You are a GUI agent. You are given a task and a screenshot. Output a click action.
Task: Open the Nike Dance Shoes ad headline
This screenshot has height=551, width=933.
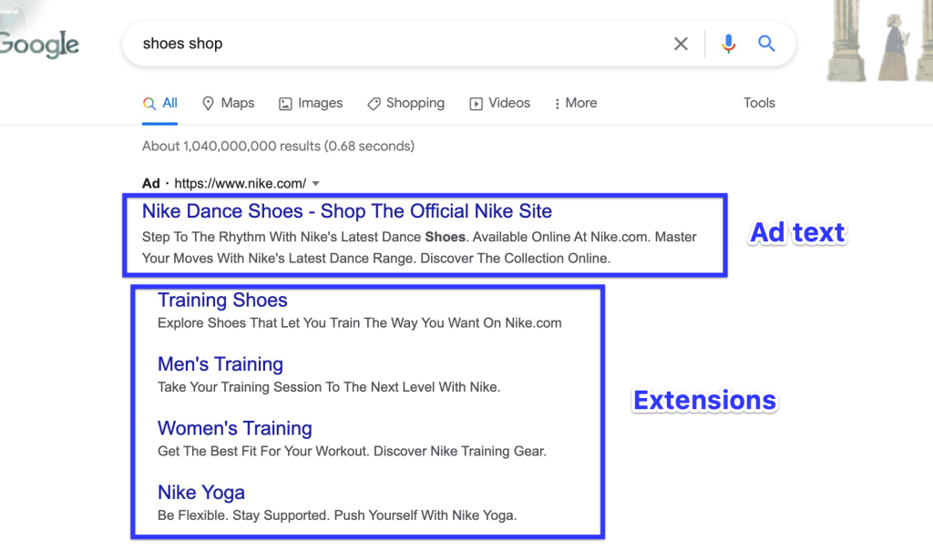point(347,211)
